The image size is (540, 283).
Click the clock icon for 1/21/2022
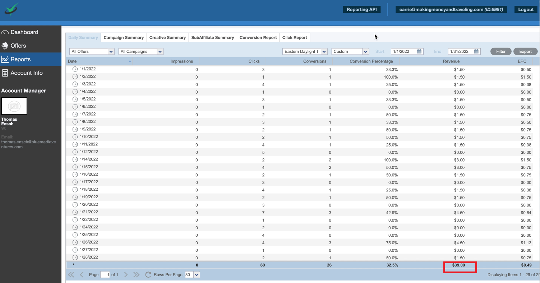point(75,212)
